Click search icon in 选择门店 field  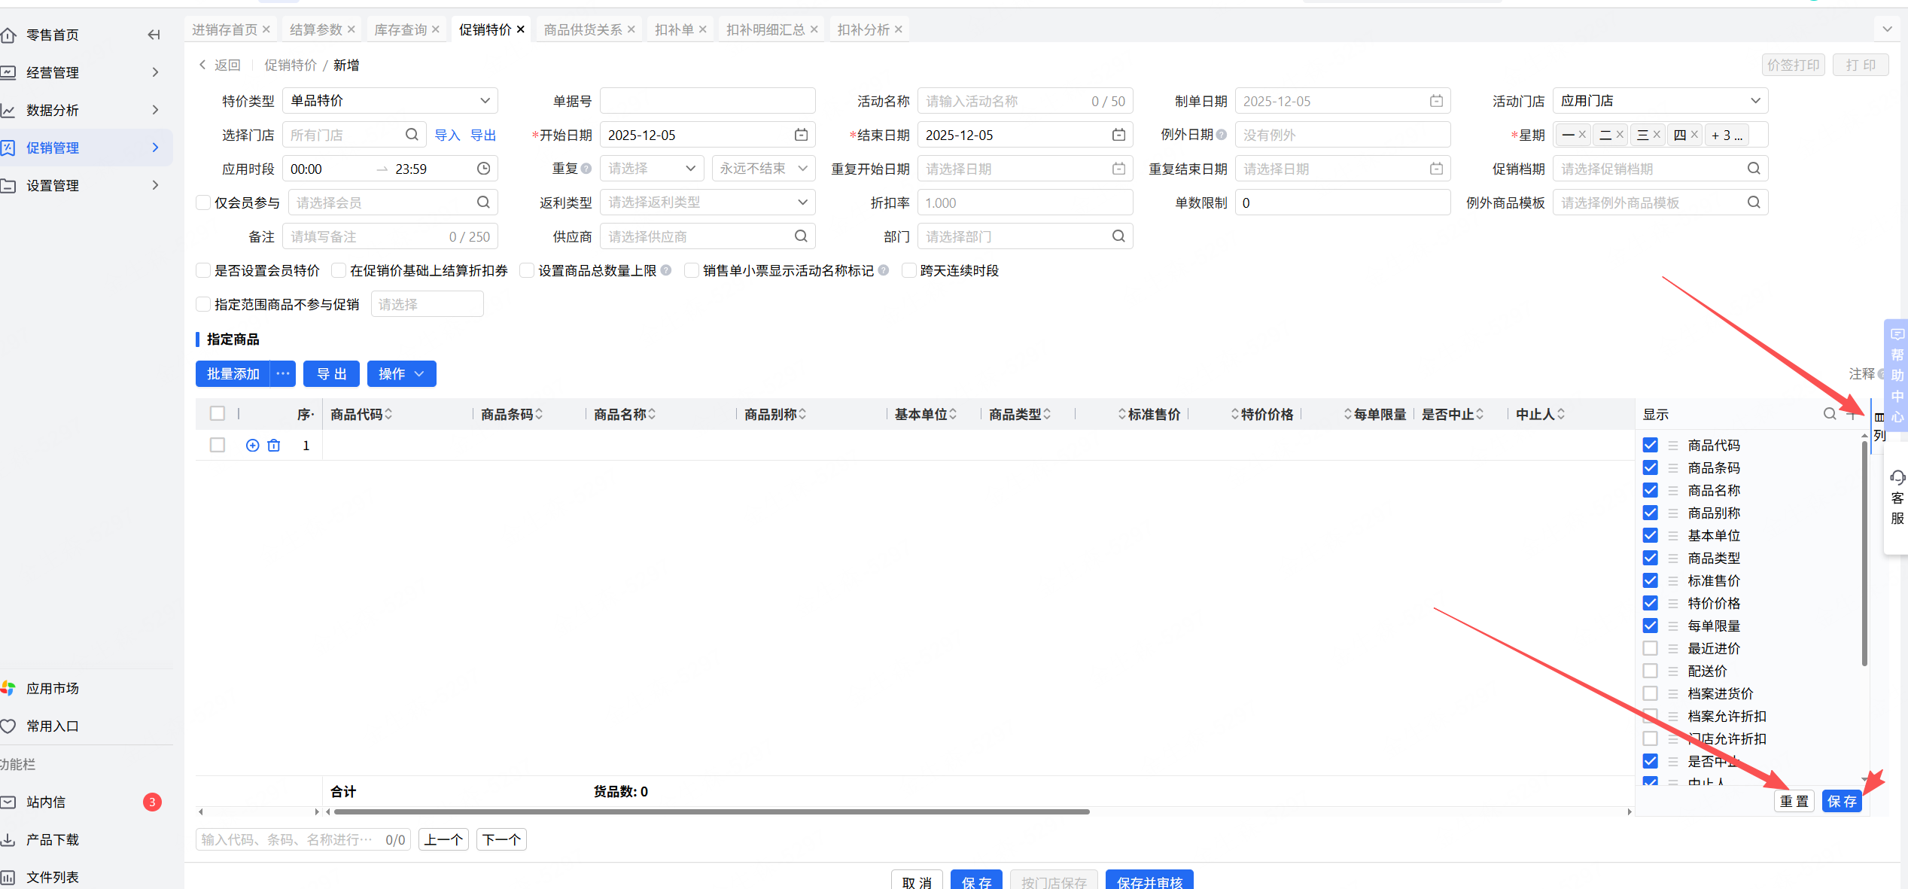coord(412,135)
